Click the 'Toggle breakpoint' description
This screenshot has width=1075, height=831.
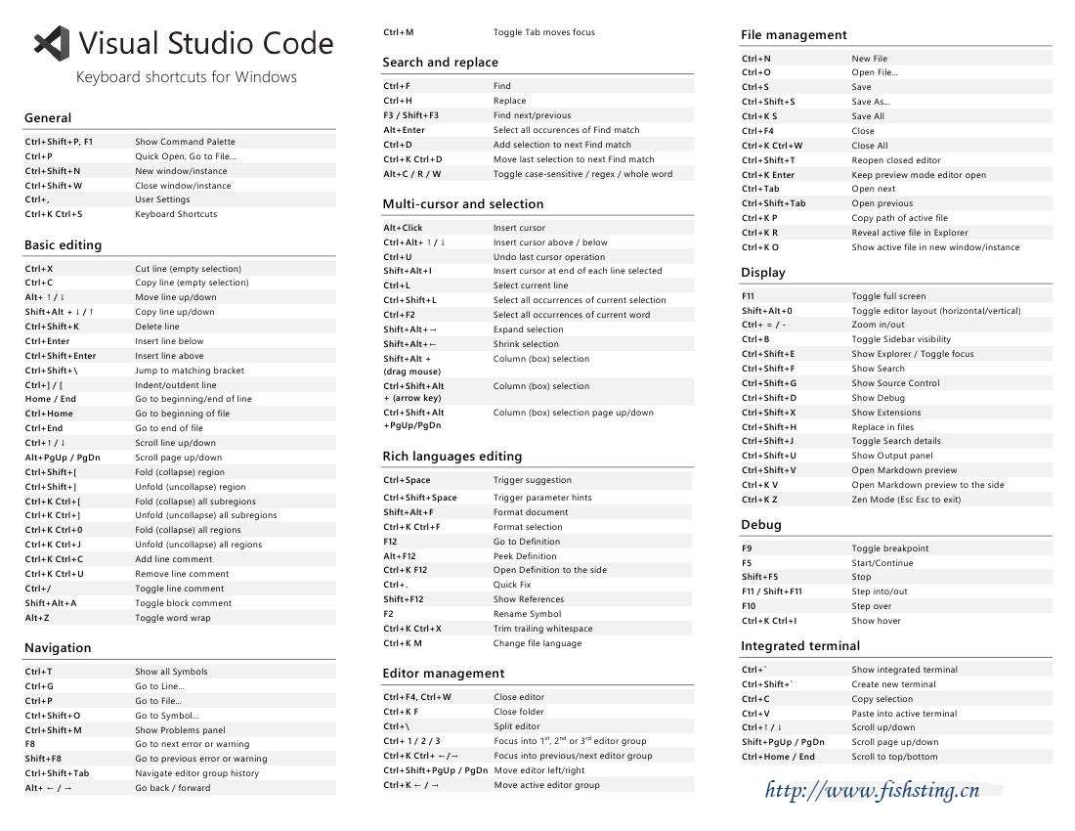point(890,548)
